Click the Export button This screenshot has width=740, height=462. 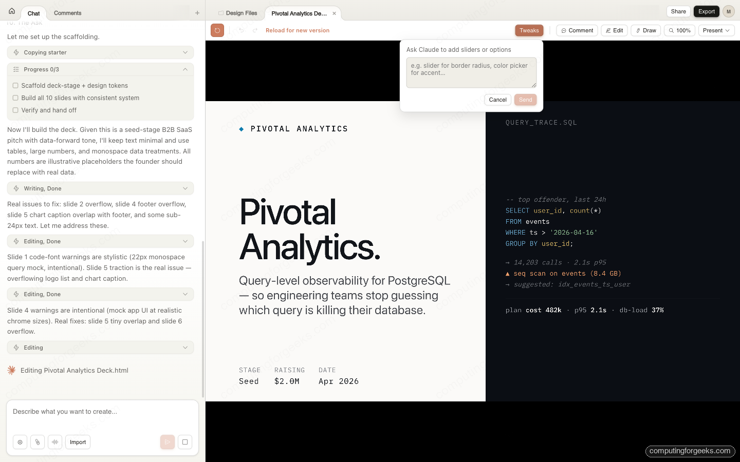[x=706, y=11]
